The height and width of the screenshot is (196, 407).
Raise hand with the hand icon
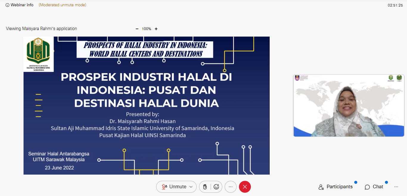coord(205,187)
